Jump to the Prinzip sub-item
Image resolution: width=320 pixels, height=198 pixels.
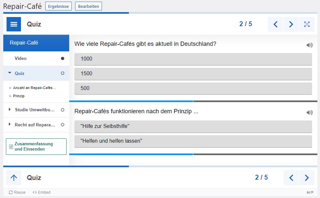pos(19,96)
